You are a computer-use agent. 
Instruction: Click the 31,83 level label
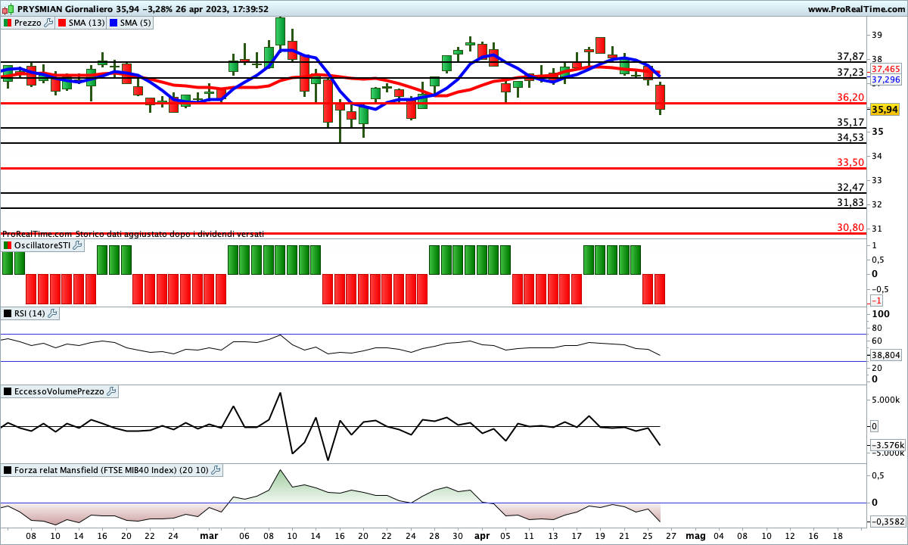(850, 203)
